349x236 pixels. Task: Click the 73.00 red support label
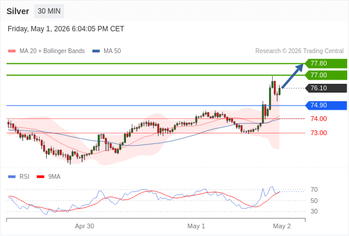coord(319,133)
